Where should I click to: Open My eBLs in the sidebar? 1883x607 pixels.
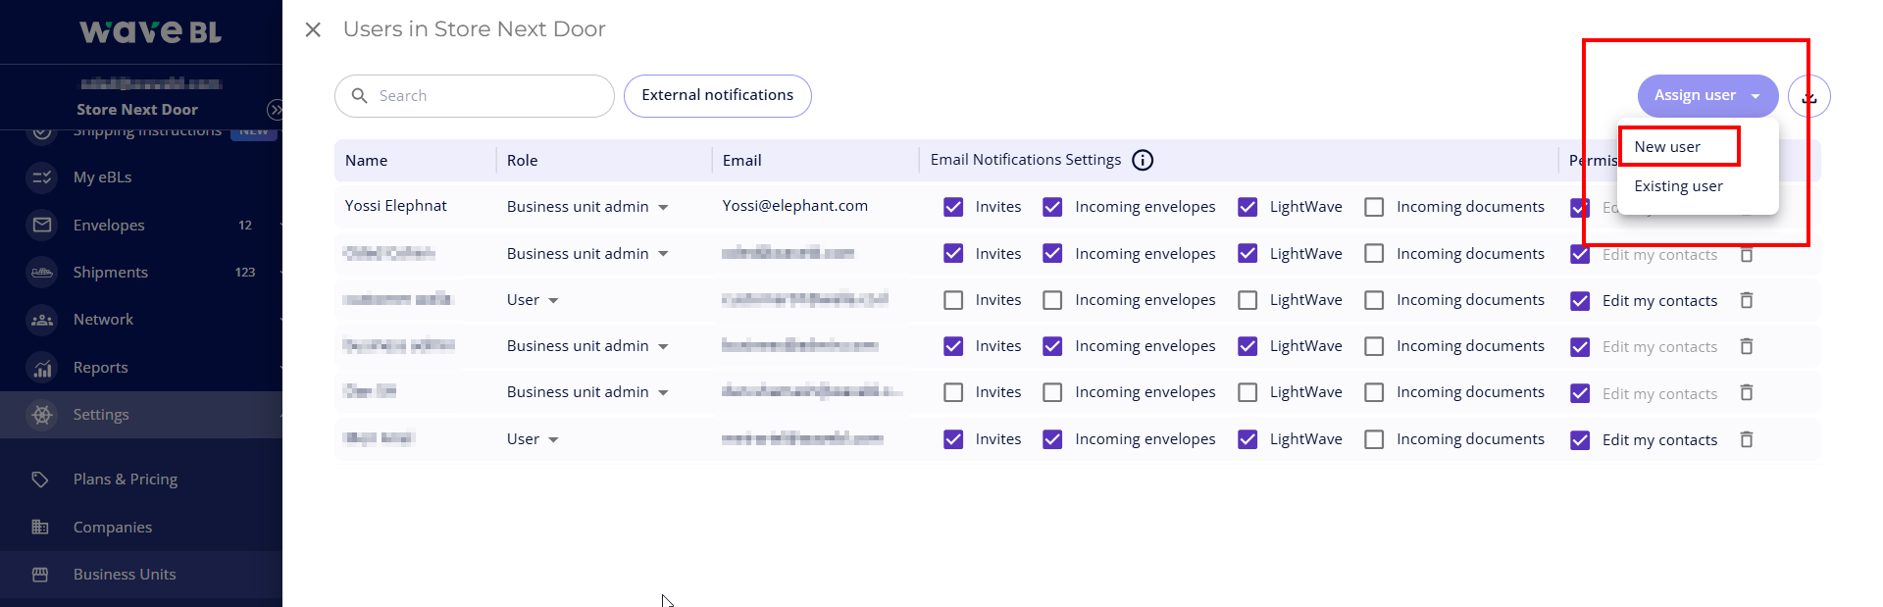click(x=102, y=177)
